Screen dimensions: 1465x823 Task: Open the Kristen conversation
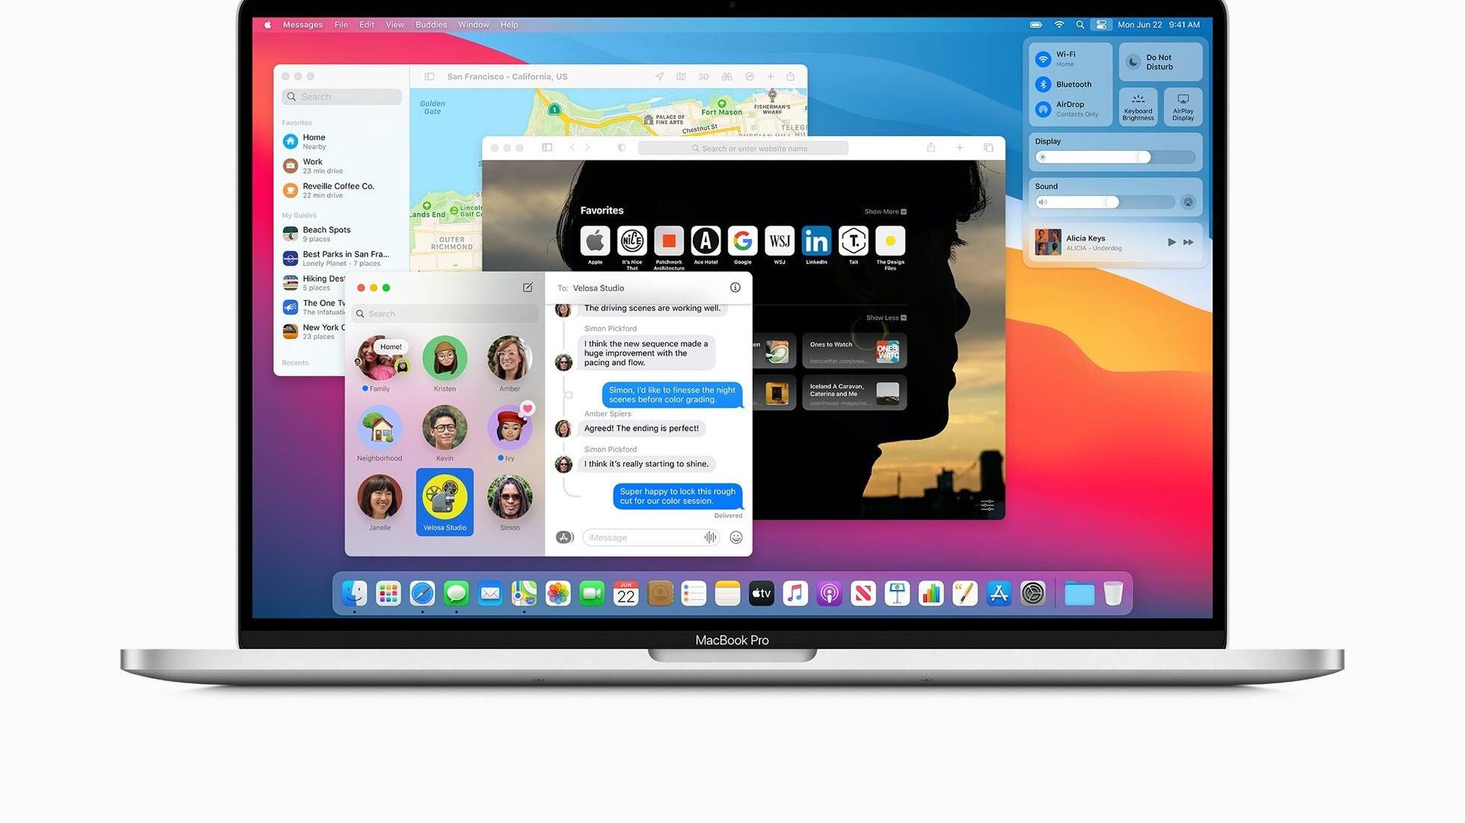[445, 359]
